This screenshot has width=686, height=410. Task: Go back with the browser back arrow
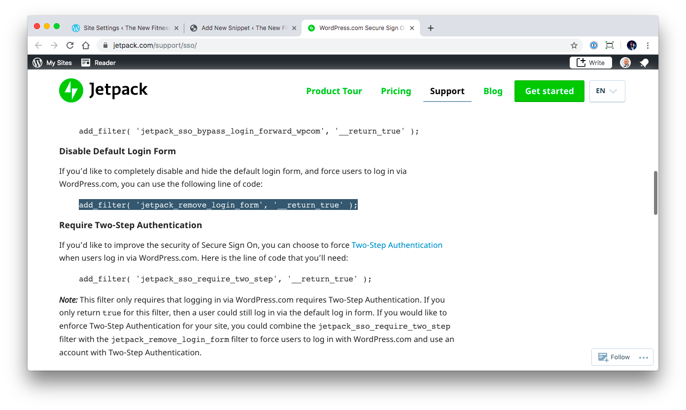(38, 45)
